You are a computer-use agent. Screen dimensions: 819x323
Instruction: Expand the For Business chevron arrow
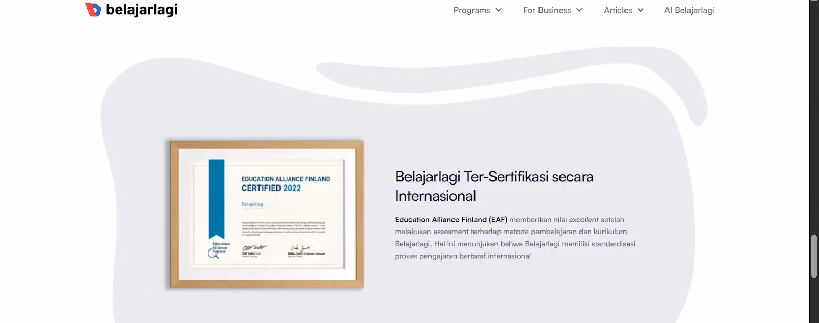click(579, 10)
